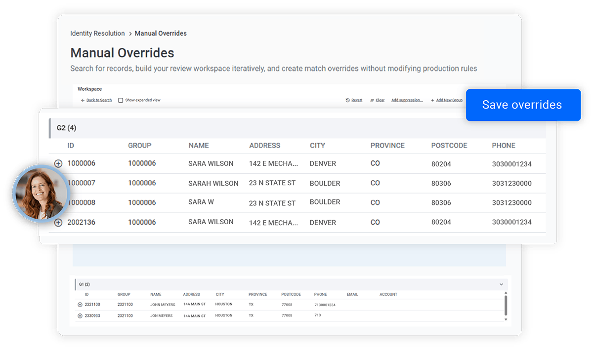Click the EMAIL column header in G1
The width and height of the screenshot is (593, 350).
click(x=352, y=294)
